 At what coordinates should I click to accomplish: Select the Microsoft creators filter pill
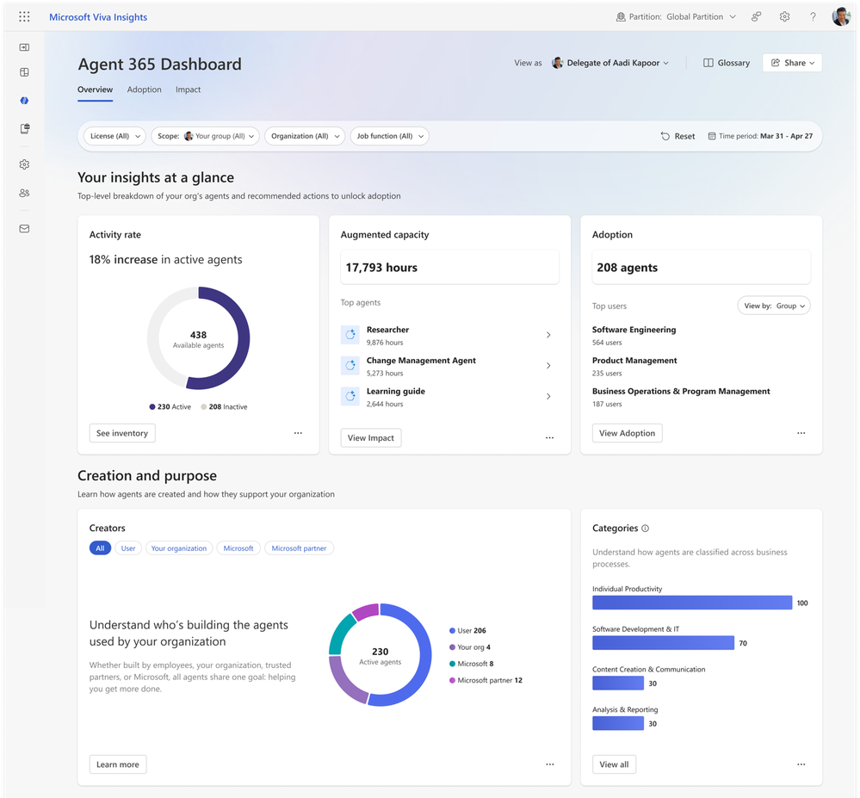tap(238, 547)
